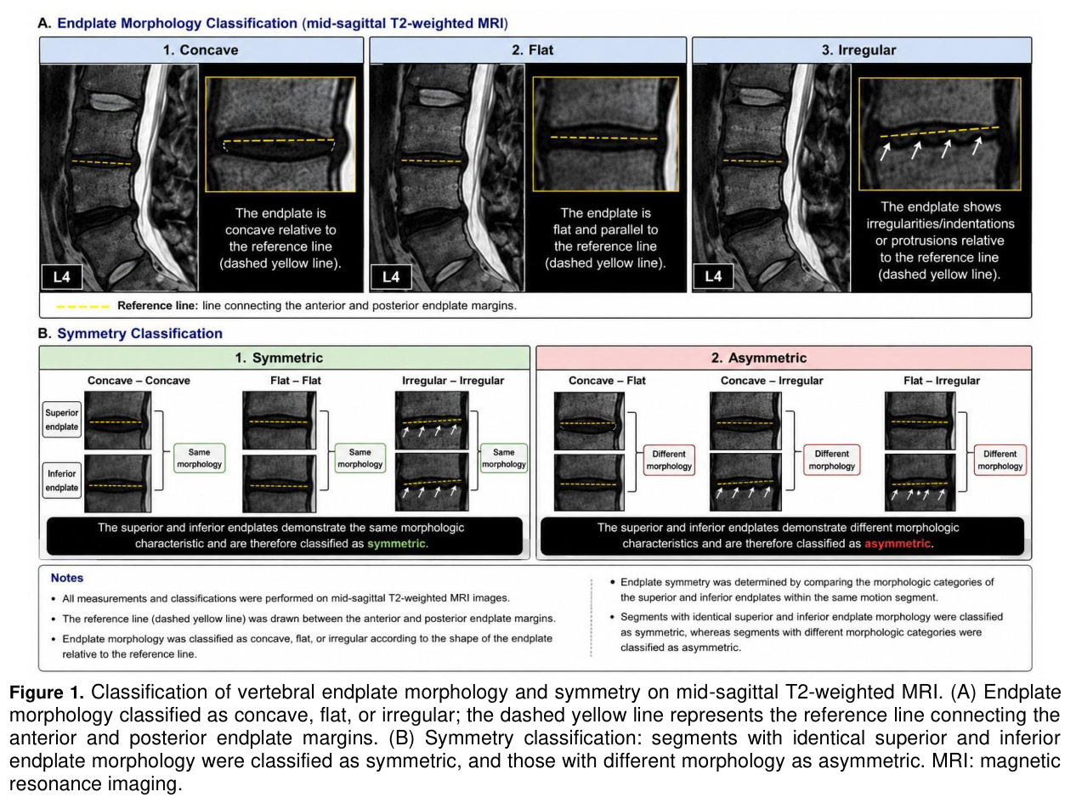Click the "Flat – Irregular" column label
This screenshot has height=803, width=1076.
942,381
